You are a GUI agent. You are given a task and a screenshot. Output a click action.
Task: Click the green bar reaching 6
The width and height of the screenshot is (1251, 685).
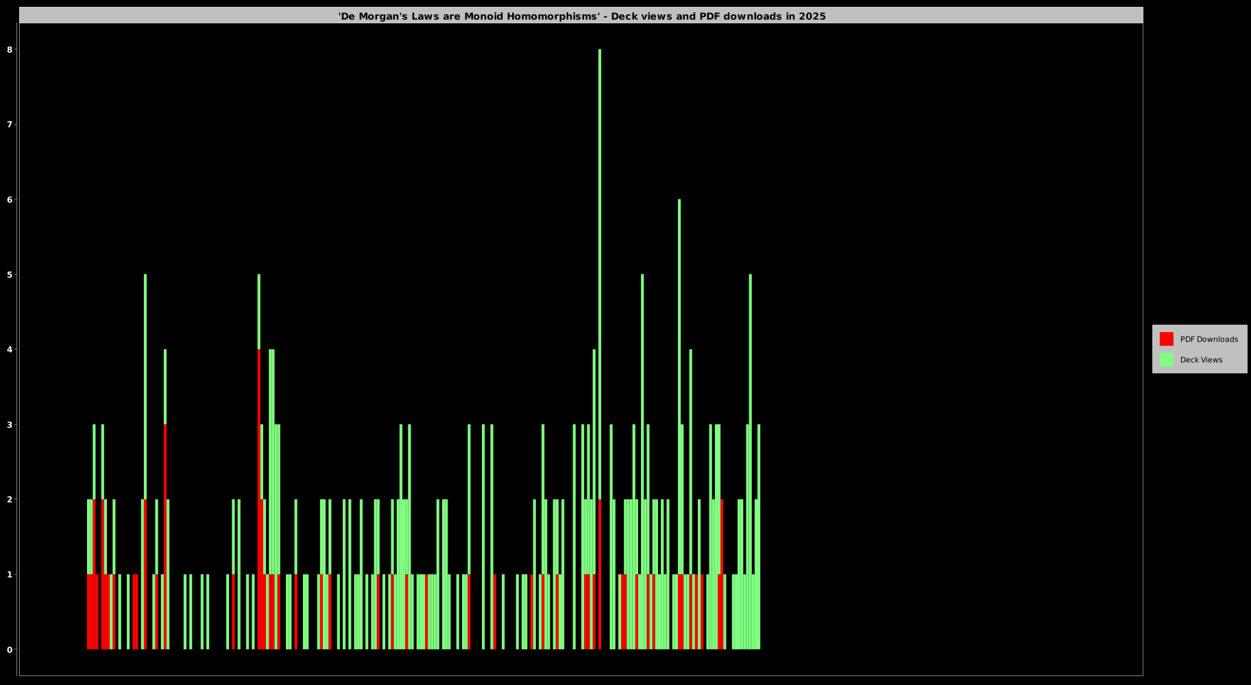pos(679,386)
